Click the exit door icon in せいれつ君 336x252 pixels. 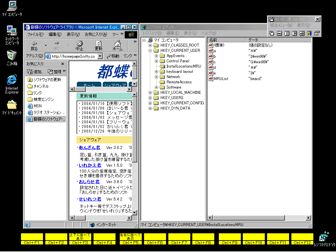[309, 33]
